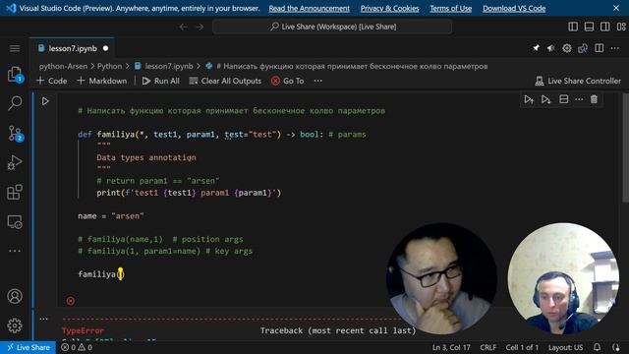
Task: Click the megaphone icon in editor toolbar
Action: [x=551, y=48]
